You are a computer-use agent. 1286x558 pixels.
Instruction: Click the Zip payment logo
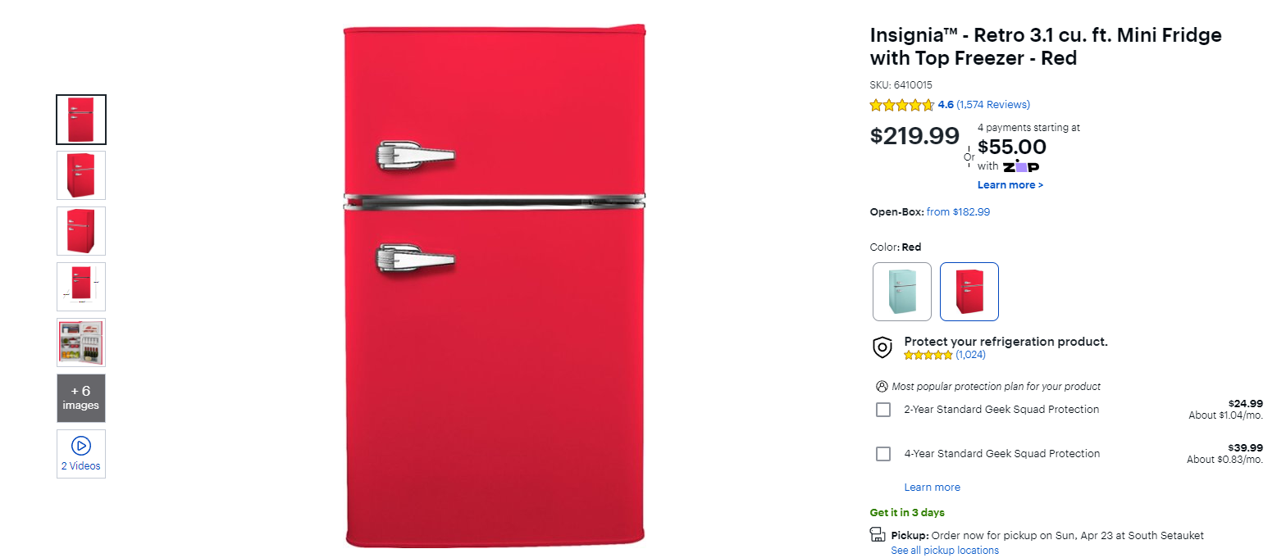[1021, 166]
